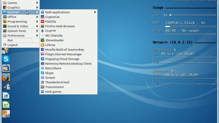Open the puzzle piece icon in dock
Image resolution: width=219 pixels, height=123 pixels.
coord(6,114)
